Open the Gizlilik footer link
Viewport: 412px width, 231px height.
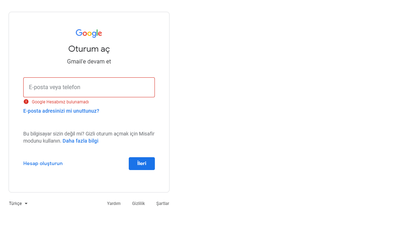pos(138,204)
